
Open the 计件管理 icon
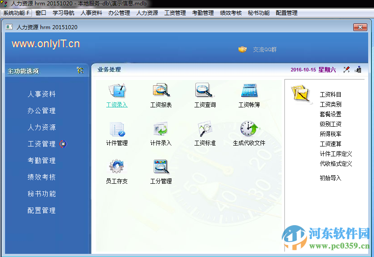(117, 129)
